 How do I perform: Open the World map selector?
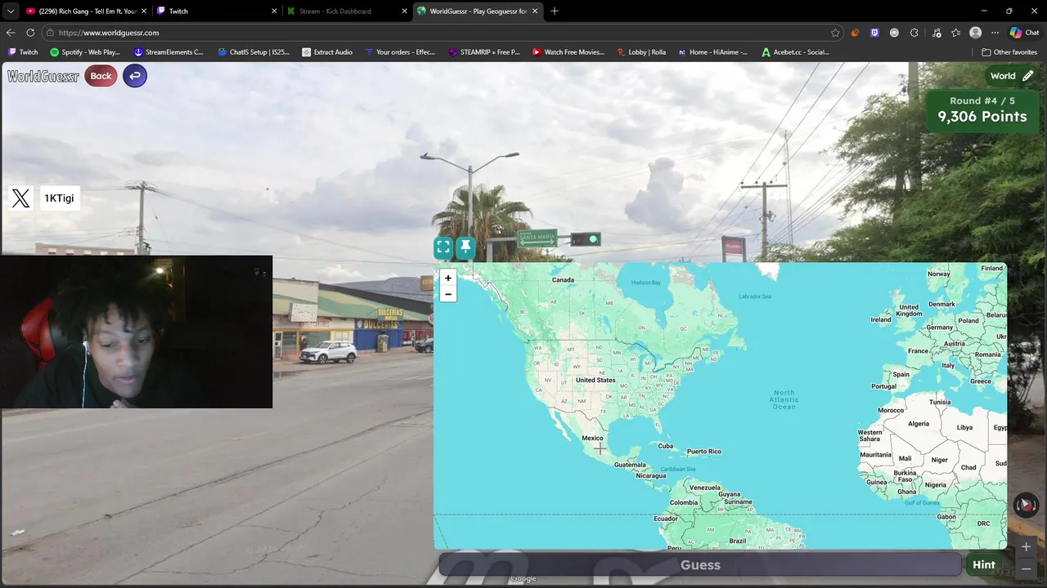(1012, 76)
